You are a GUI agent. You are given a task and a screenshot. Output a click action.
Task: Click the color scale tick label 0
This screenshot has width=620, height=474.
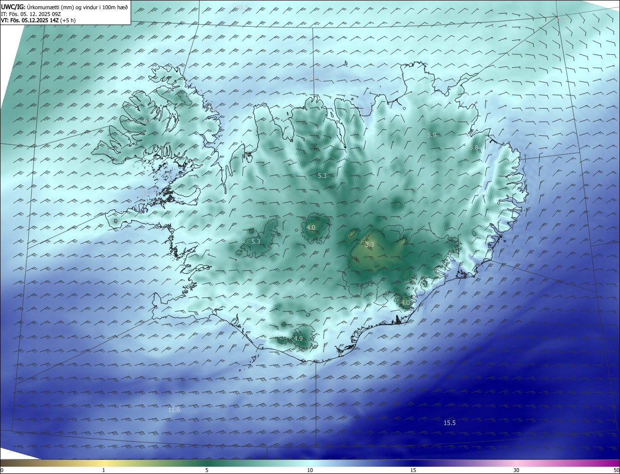click(x=2, y=470)
